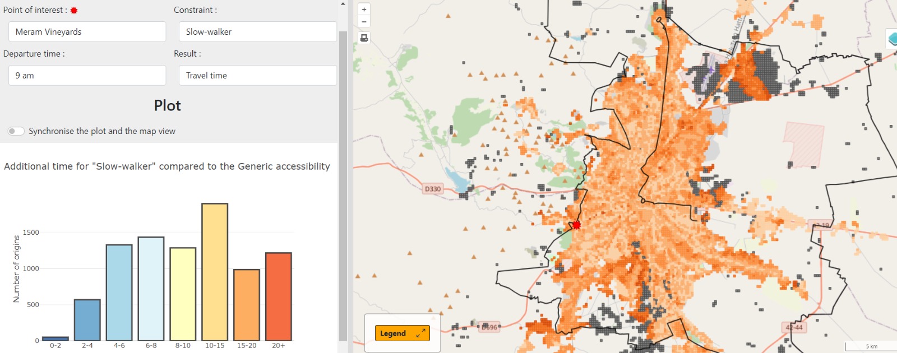Open the Point of interest dropdown
This screenshot has width=897, height=353.
pyautogui.click(x=87, y=32)
